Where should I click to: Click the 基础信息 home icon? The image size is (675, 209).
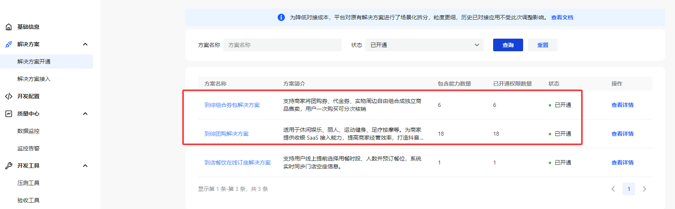[x=9, y=27]
